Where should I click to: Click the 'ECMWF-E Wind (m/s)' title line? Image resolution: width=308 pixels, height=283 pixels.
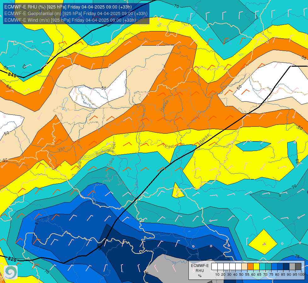coord(70,20)
